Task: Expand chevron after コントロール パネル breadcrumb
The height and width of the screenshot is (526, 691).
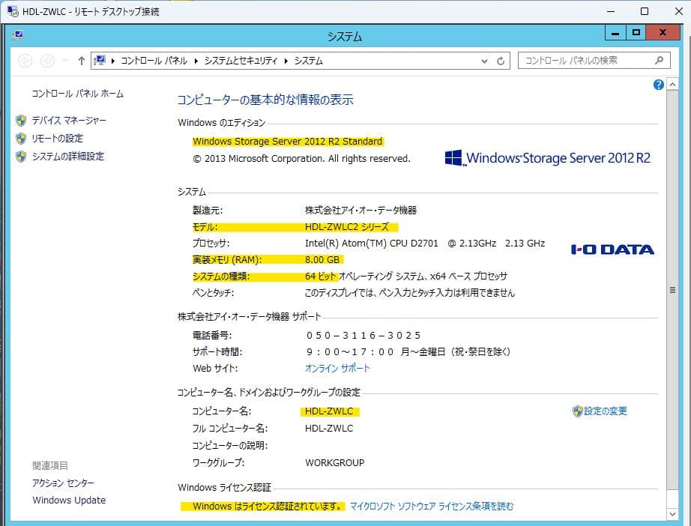Action: click(196, 61)
